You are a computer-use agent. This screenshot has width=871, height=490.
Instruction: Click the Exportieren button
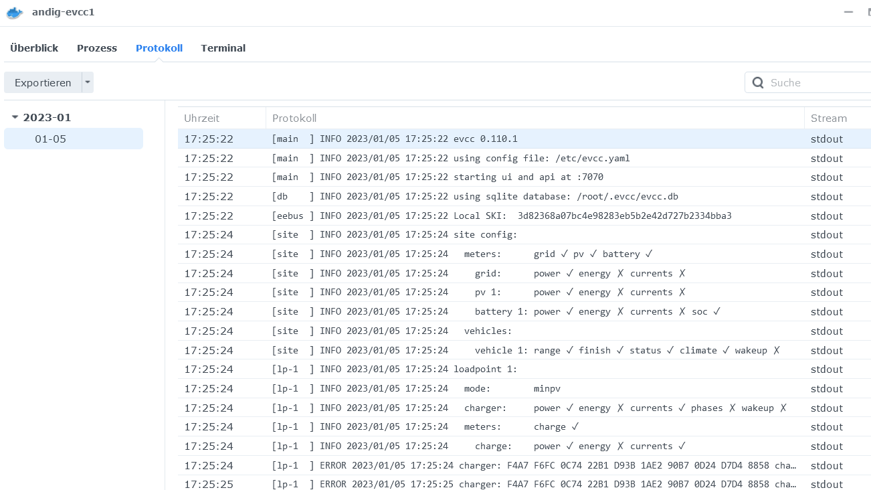43,82
